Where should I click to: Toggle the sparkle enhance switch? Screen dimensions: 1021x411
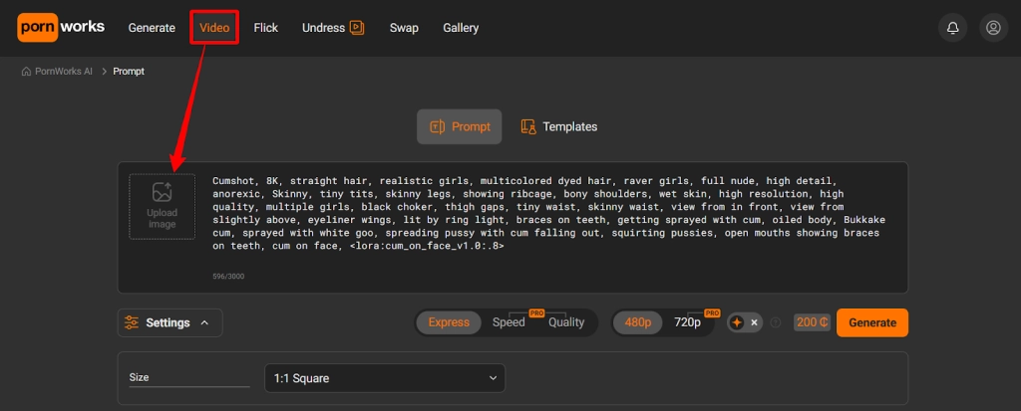point(745,322)
